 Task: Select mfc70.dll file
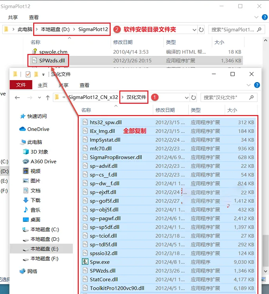click(x=168, y=148)
